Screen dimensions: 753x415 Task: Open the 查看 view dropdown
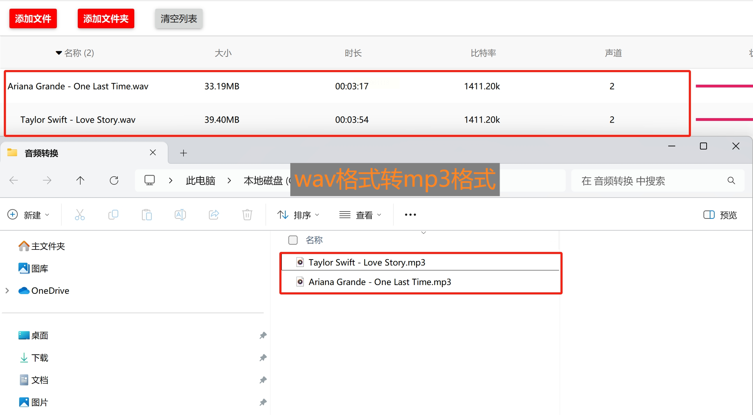360,215
